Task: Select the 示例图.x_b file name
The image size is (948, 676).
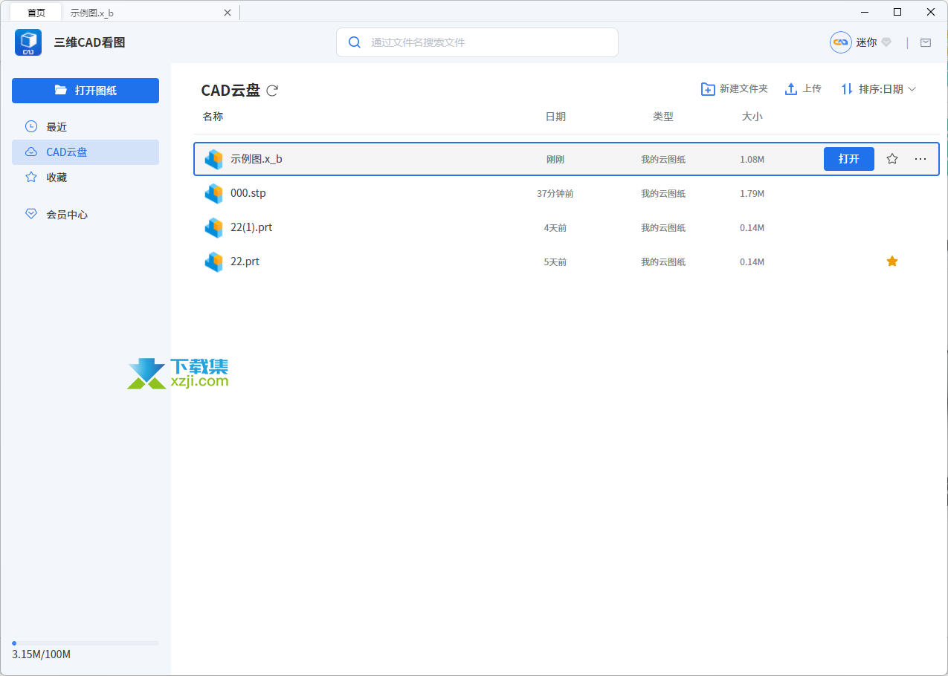Action: tap(257, 159)
